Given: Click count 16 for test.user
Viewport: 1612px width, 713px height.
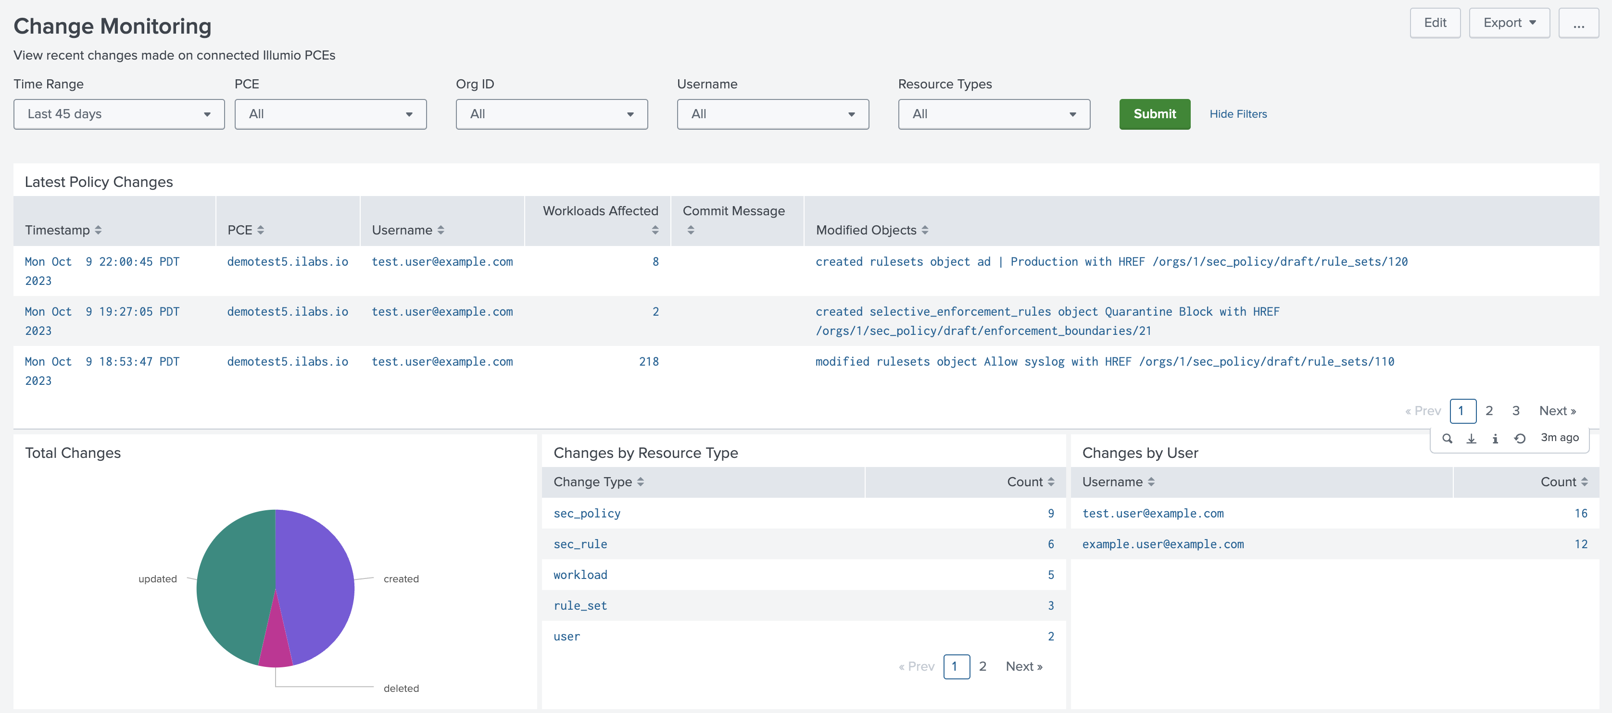Looking at the screenshot, I should pos(1581,514).
